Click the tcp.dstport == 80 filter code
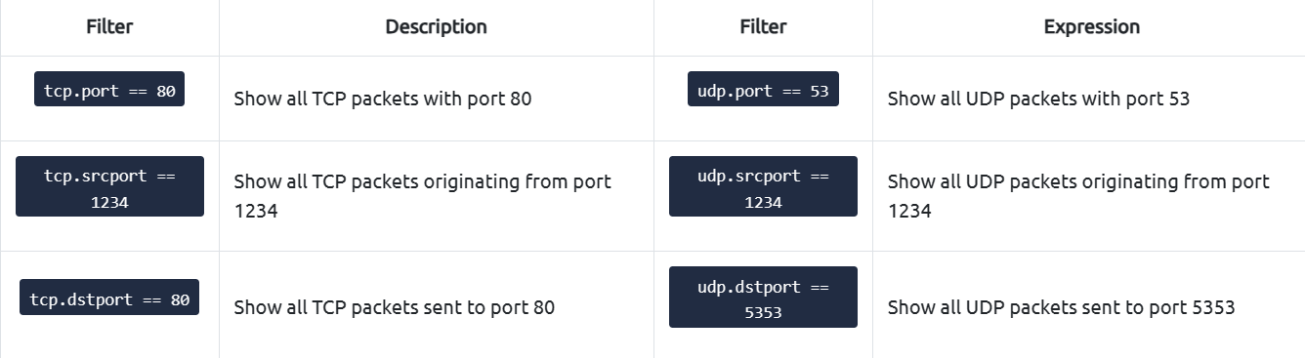The width and height of the screenshot is (1305, 358). (x=109, y=298)
